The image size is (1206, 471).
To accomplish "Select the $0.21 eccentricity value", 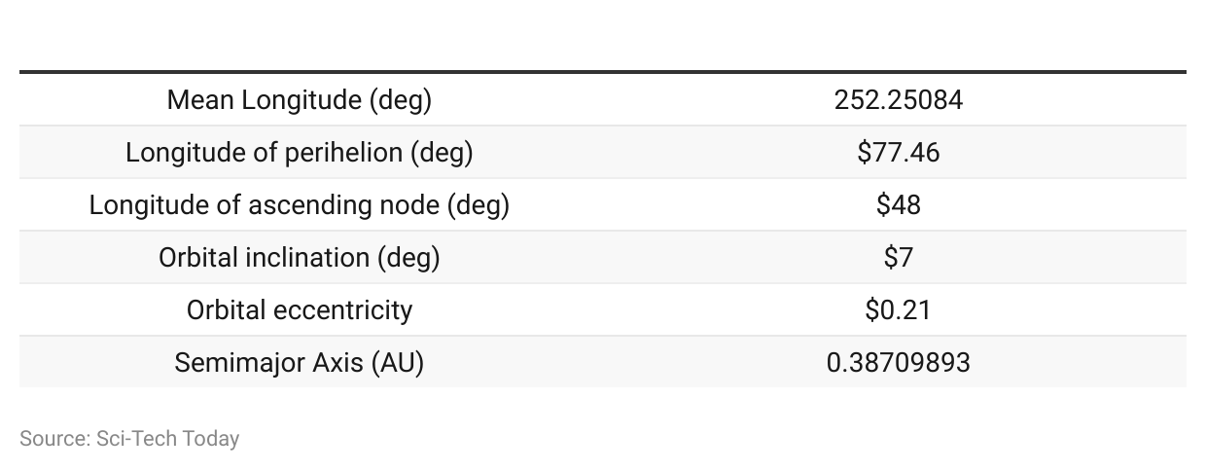I will [899, 309].
